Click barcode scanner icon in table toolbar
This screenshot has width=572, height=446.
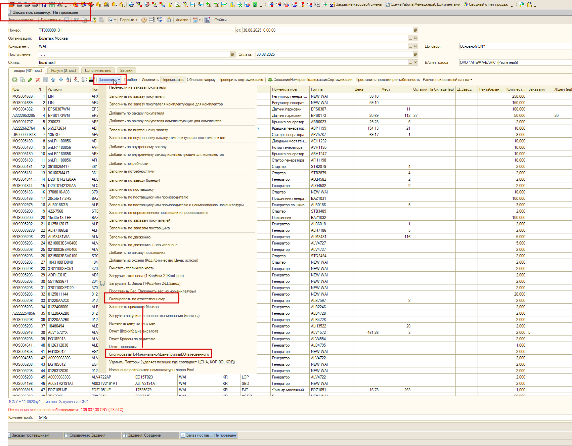91,80
